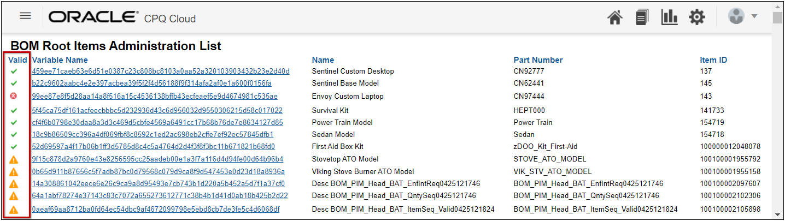Select name cell Survival Kit
Image resolution: width=785 pixels, height=221 pixels.
coord(330,110)
